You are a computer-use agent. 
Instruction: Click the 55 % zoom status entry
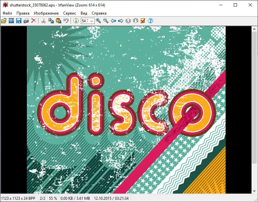point(53,198)
